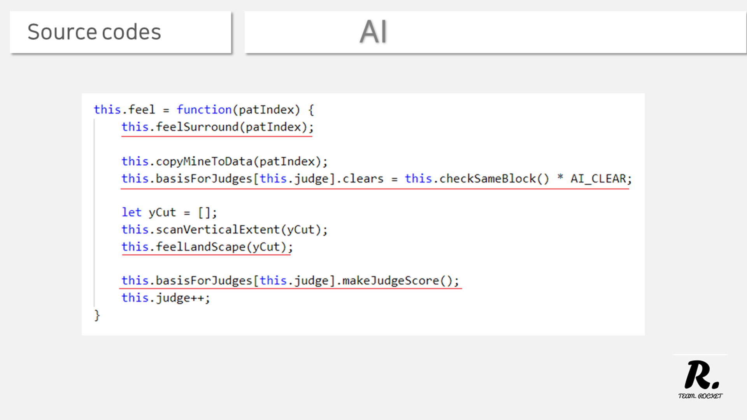Click the 'this.feelLandScape(yCut);' line

207,247
